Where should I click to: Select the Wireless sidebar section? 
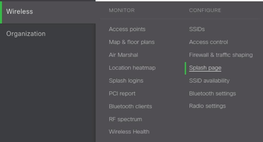tap(19, 12)
